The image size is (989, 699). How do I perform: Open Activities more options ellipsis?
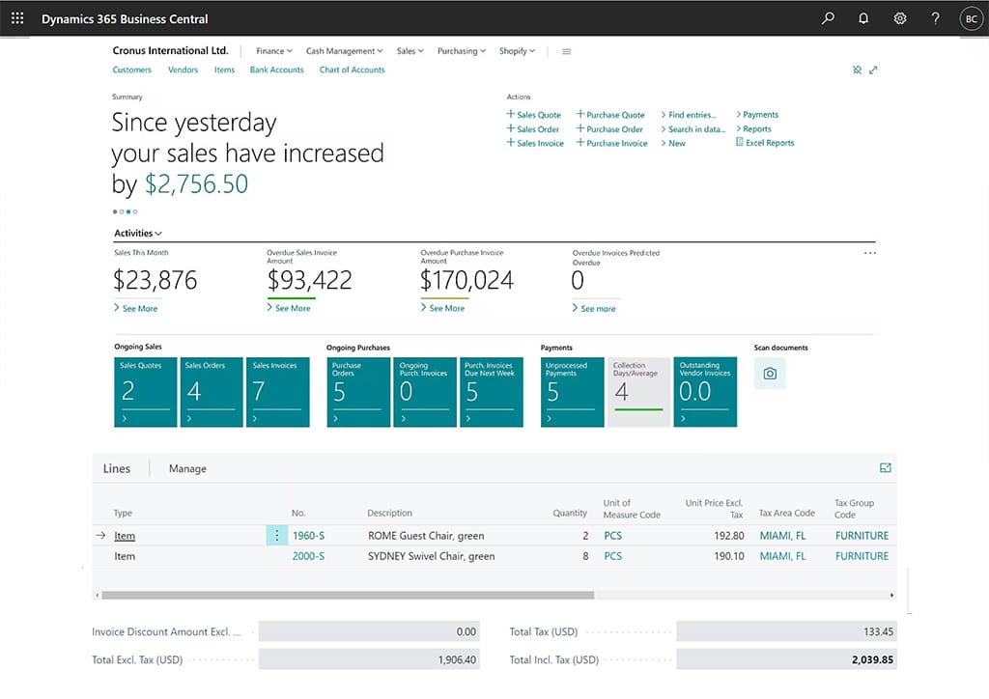pos(870,253)
